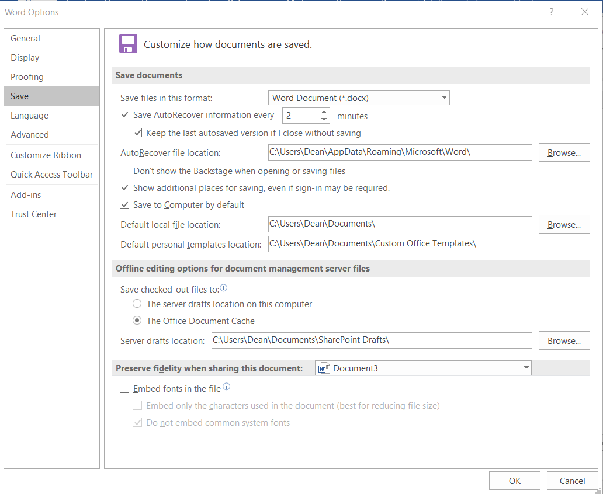Viewport: 603px width, 494px height.
Task: Click the AutoRecover minutes number field
Action: (301, 116)
